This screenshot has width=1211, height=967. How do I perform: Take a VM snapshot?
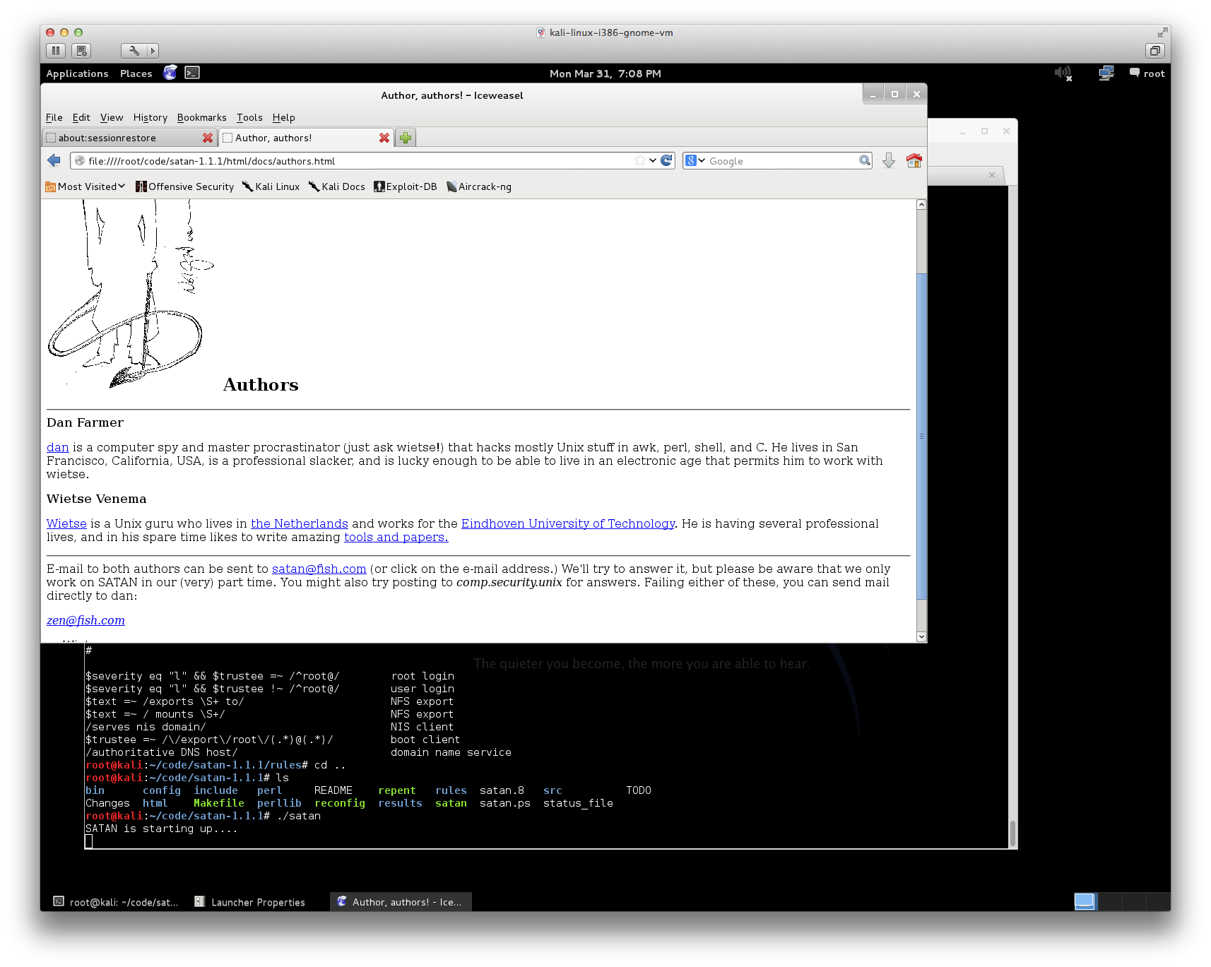tap(81, 51)
